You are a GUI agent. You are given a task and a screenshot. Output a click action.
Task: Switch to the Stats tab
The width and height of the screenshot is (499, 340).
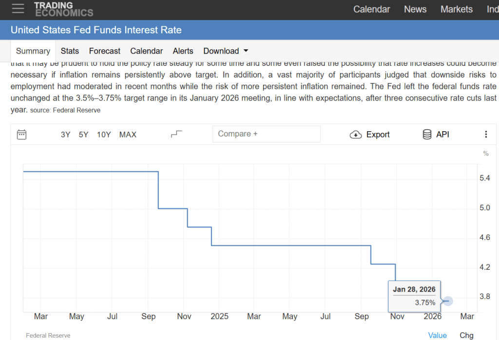pyautogui.click(x=70, y=51)
